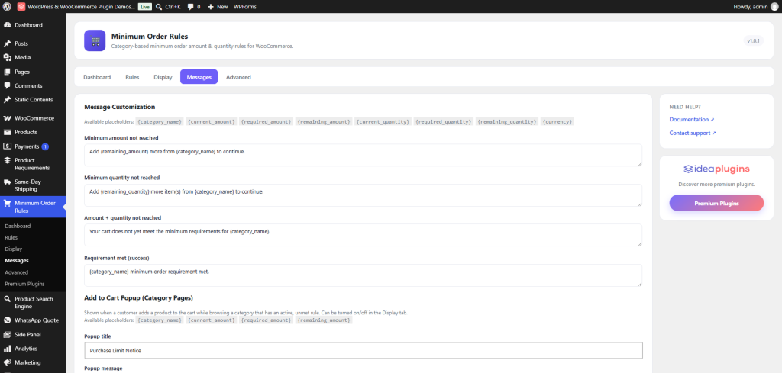Click the admin avatar icon
The height and width of the screenshot is (373, 782).
point(774,6)
